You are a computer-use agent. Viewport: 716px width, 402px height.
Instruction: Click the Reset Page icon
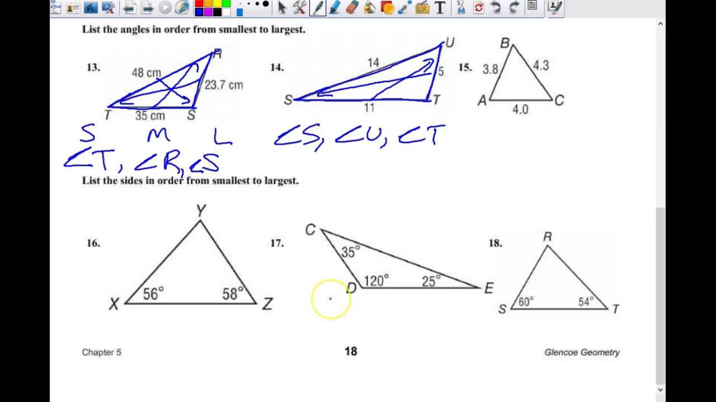478,8
